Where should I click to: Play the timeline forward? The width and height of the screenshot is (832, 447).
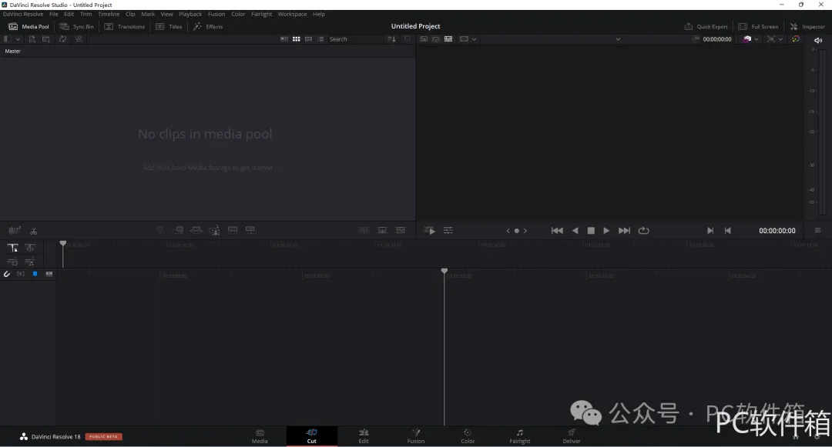click(606, 230)
